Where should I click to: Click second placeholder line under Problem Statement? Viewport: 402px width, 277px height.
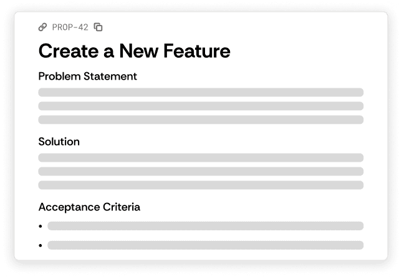(x=201, y=106)
